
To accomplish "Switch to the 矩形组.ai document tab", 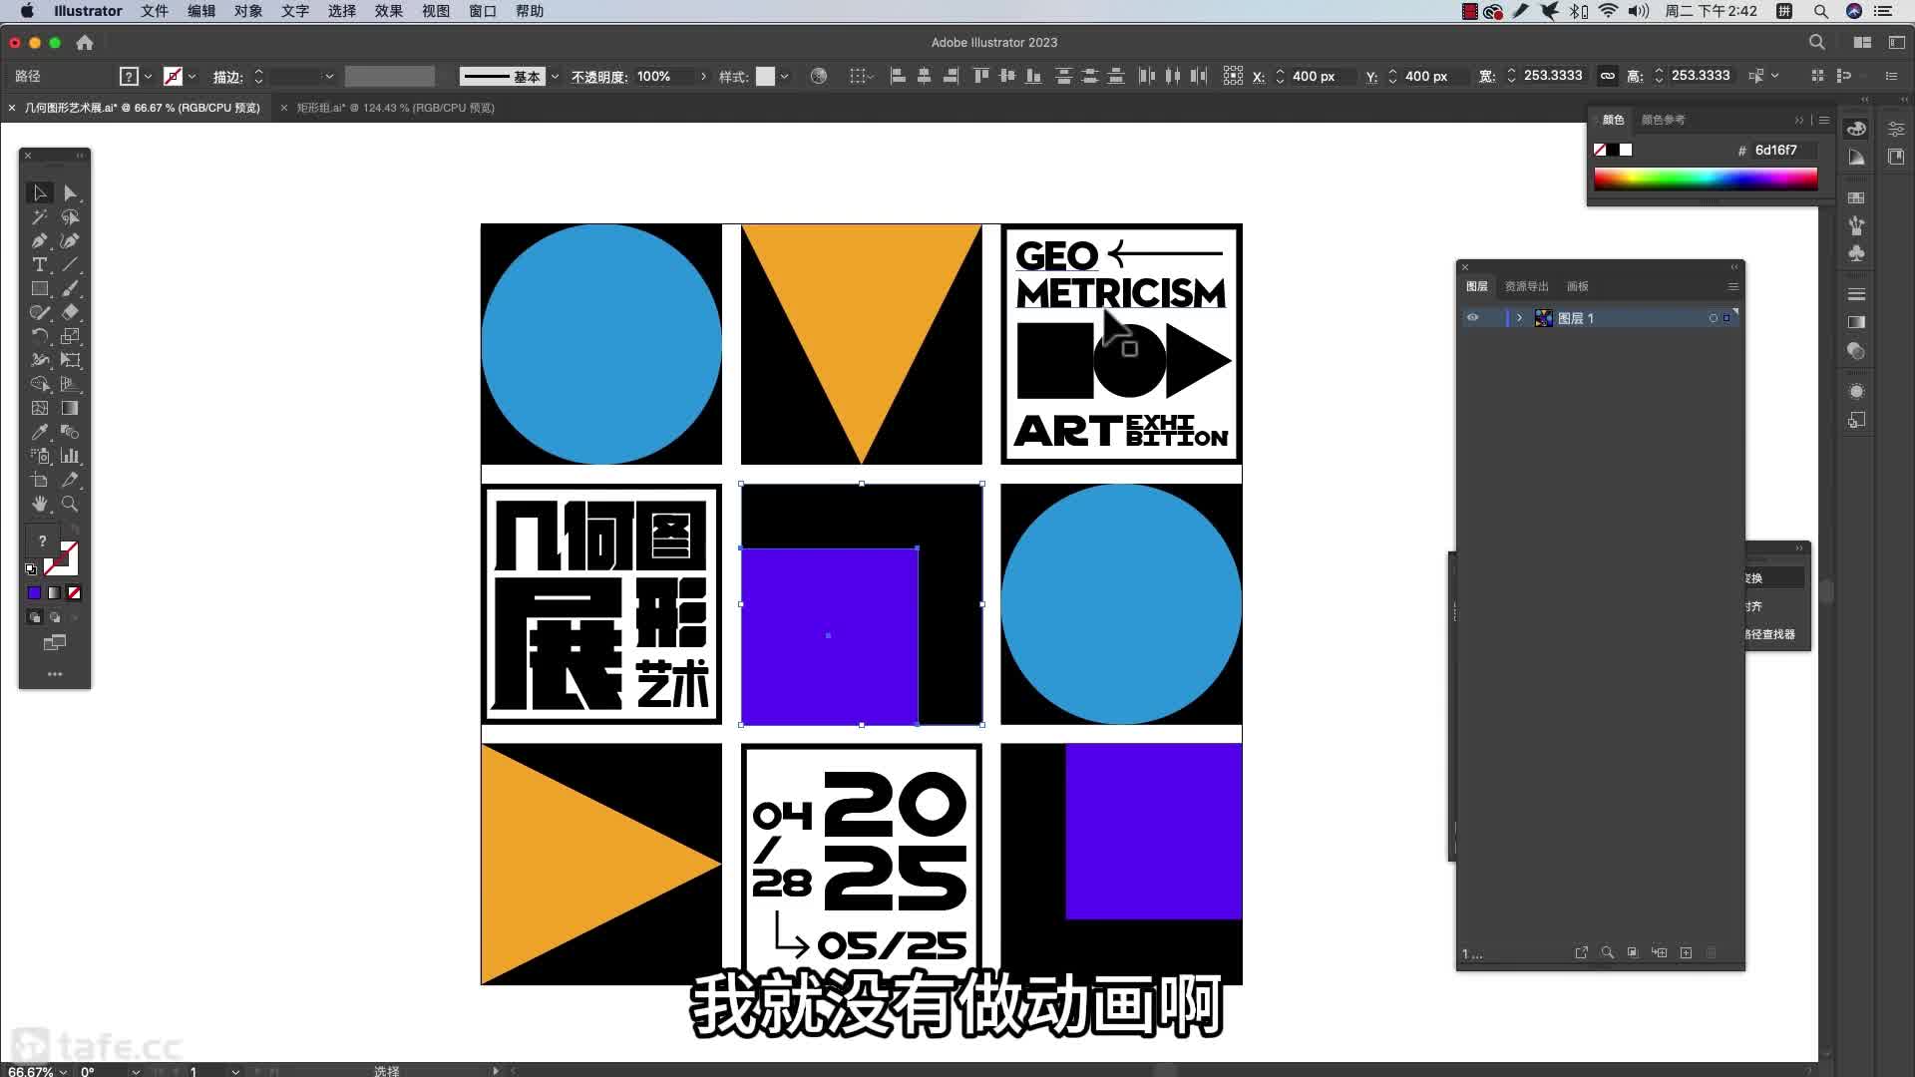I will coord(394,108).
